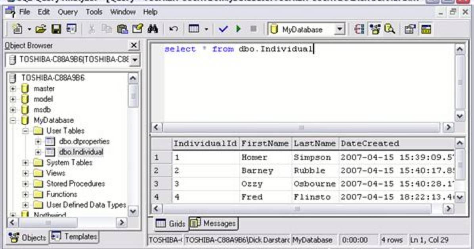Expand User Defined Data Types folder

(x=25, y=205)
